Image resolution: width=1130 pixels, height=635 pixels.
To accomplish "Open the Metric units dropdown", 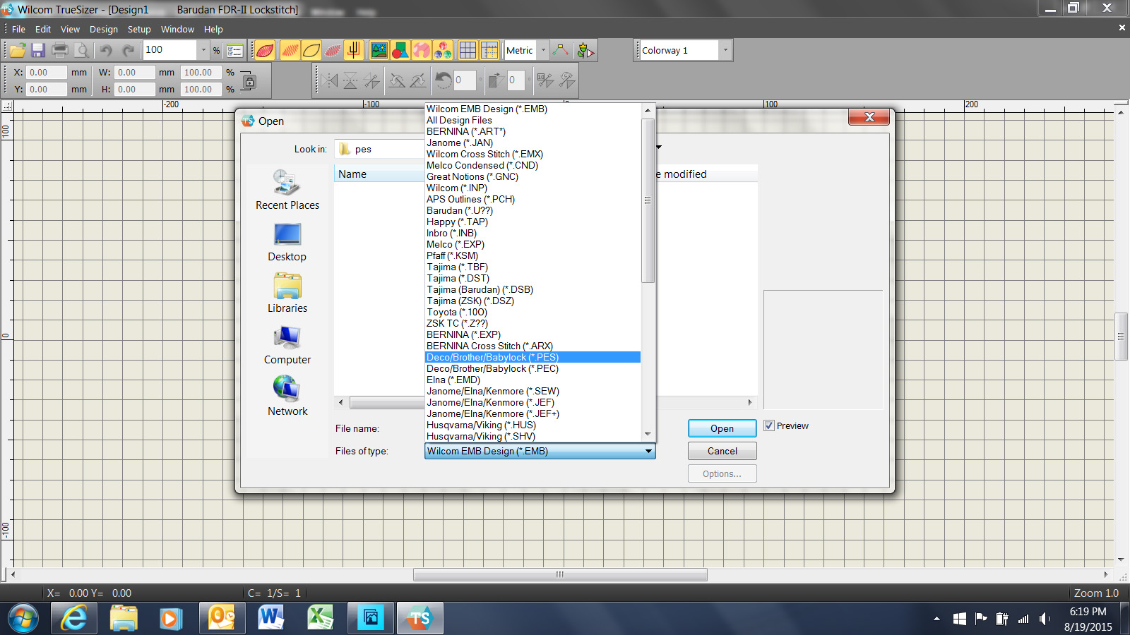I will 542,50.
